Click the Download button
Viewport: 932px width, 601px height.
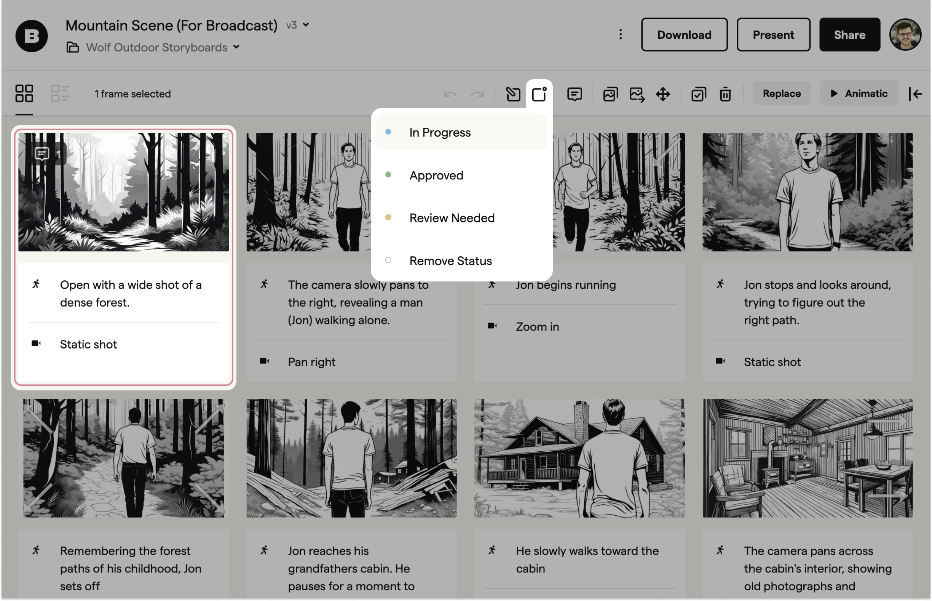pyautogui.click(x=684, y=35)
